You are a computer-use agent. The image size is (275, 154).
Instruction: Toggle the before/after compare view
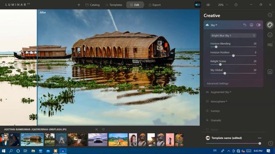point(198,5)
